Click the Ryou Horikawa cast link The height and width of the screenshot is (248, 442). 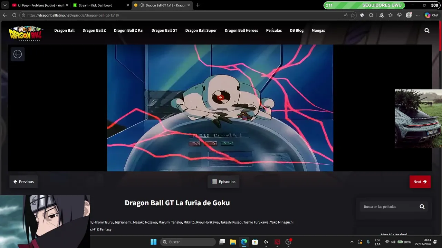tap(208, 222)
